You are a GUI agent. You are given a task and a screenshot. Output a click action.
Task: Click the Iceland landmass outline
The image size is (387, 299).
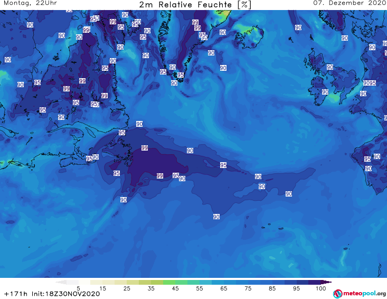(x=249, y=37)
